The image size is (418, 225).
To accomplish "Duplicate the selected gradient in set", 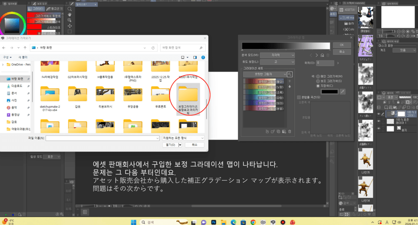I will pyautogui.click(x=278, y=131).
